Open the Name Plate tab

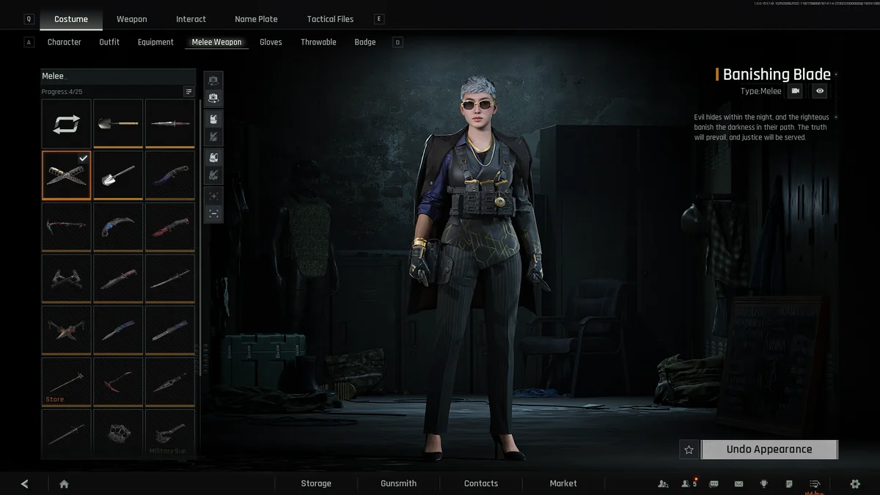pyautogui.click(x=256, y=19)
